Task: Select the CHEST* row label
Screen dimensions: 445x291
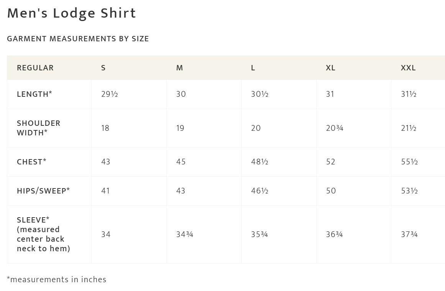Action: coord(31,162)
